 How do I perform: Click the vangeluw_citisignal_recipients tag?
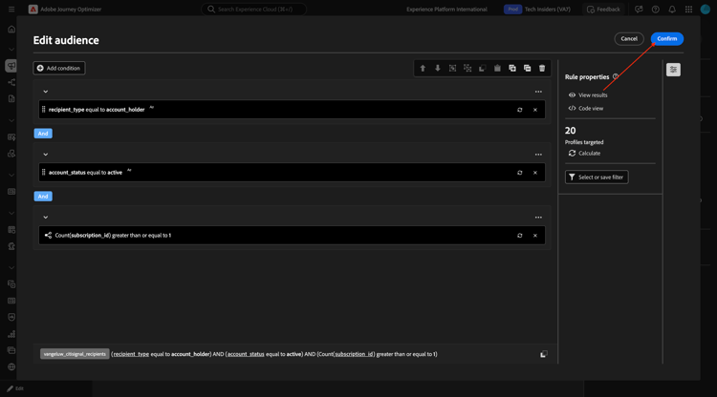click(75, 354)
